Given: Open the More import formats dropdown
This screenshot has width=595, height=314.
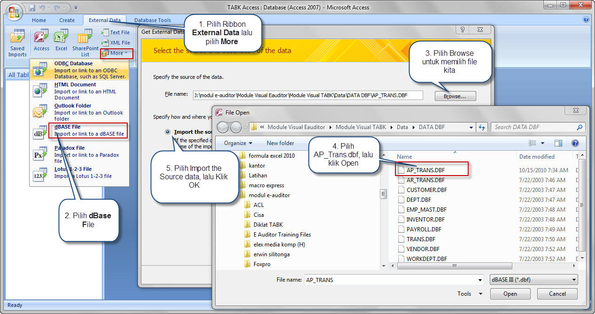Looking at the screenshot, I should click(x=116, y=53).
